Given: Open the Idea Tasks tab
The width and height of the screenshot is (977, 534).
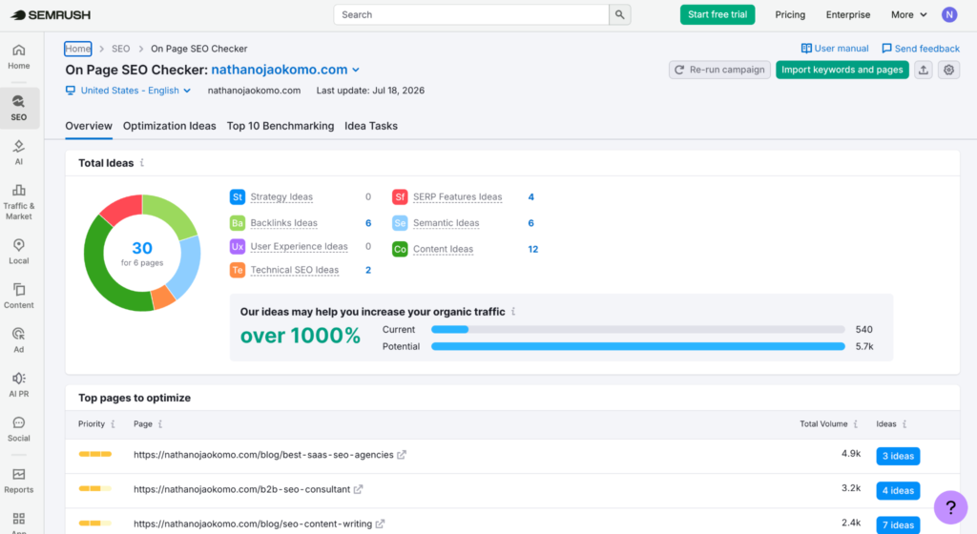Looking at the screenshot, I should pyautogui.click(x=371, y=126).
